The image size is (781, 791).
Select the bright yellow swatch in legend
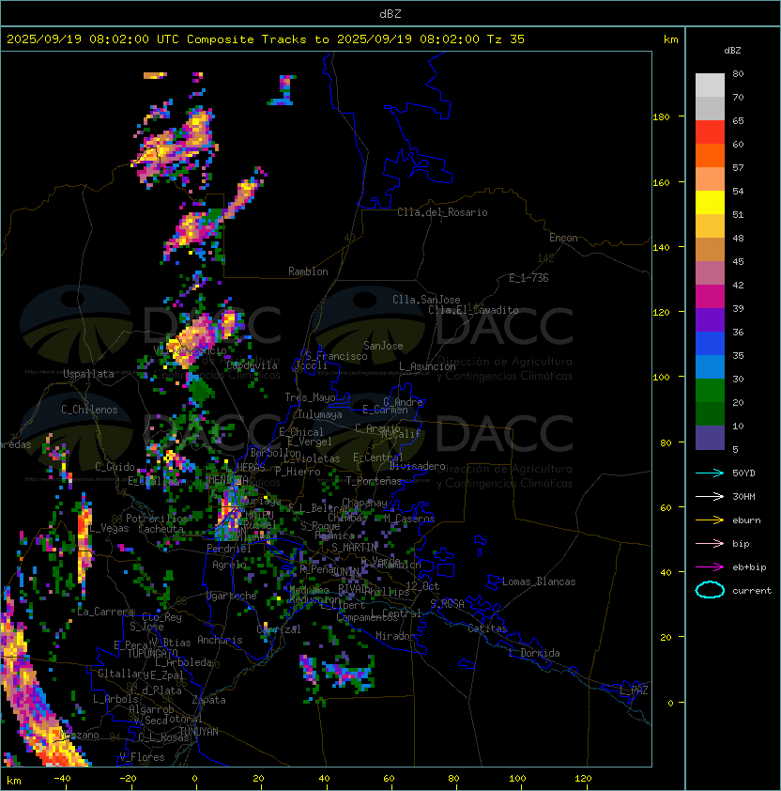pyautogui.click(x=710, y=203)
